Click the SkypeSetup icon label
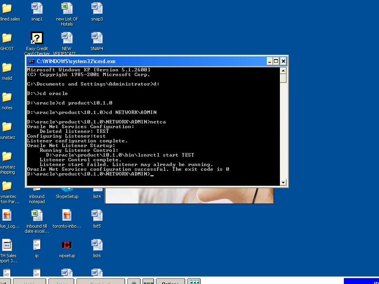Viewport: 379px width, 284px height. (x=67, y=196)
